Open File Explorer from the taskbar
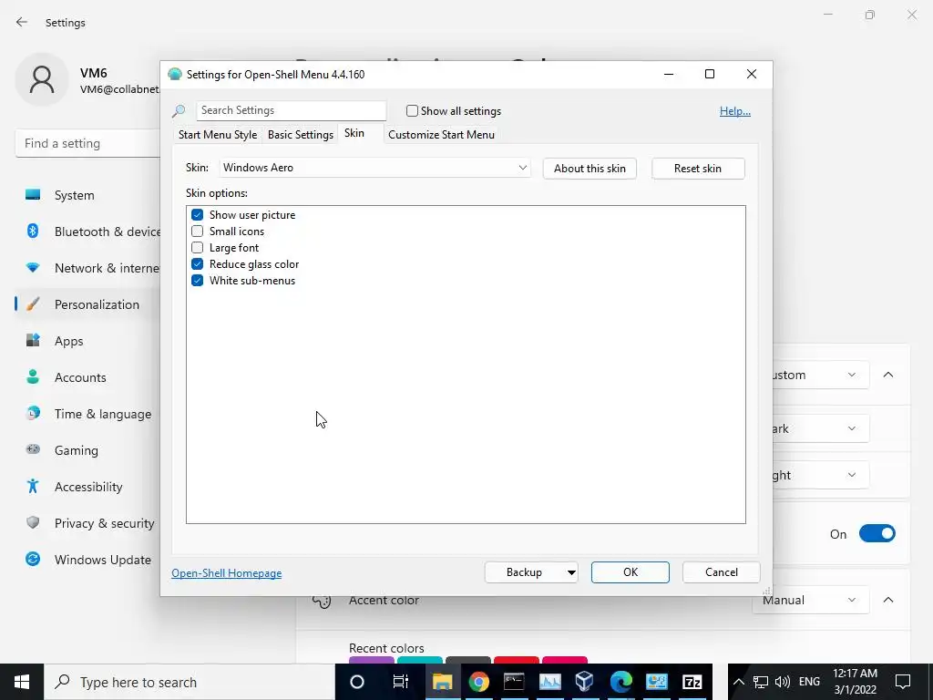The height and width of the screenshot is (700, 933). (x=442, y=682)
